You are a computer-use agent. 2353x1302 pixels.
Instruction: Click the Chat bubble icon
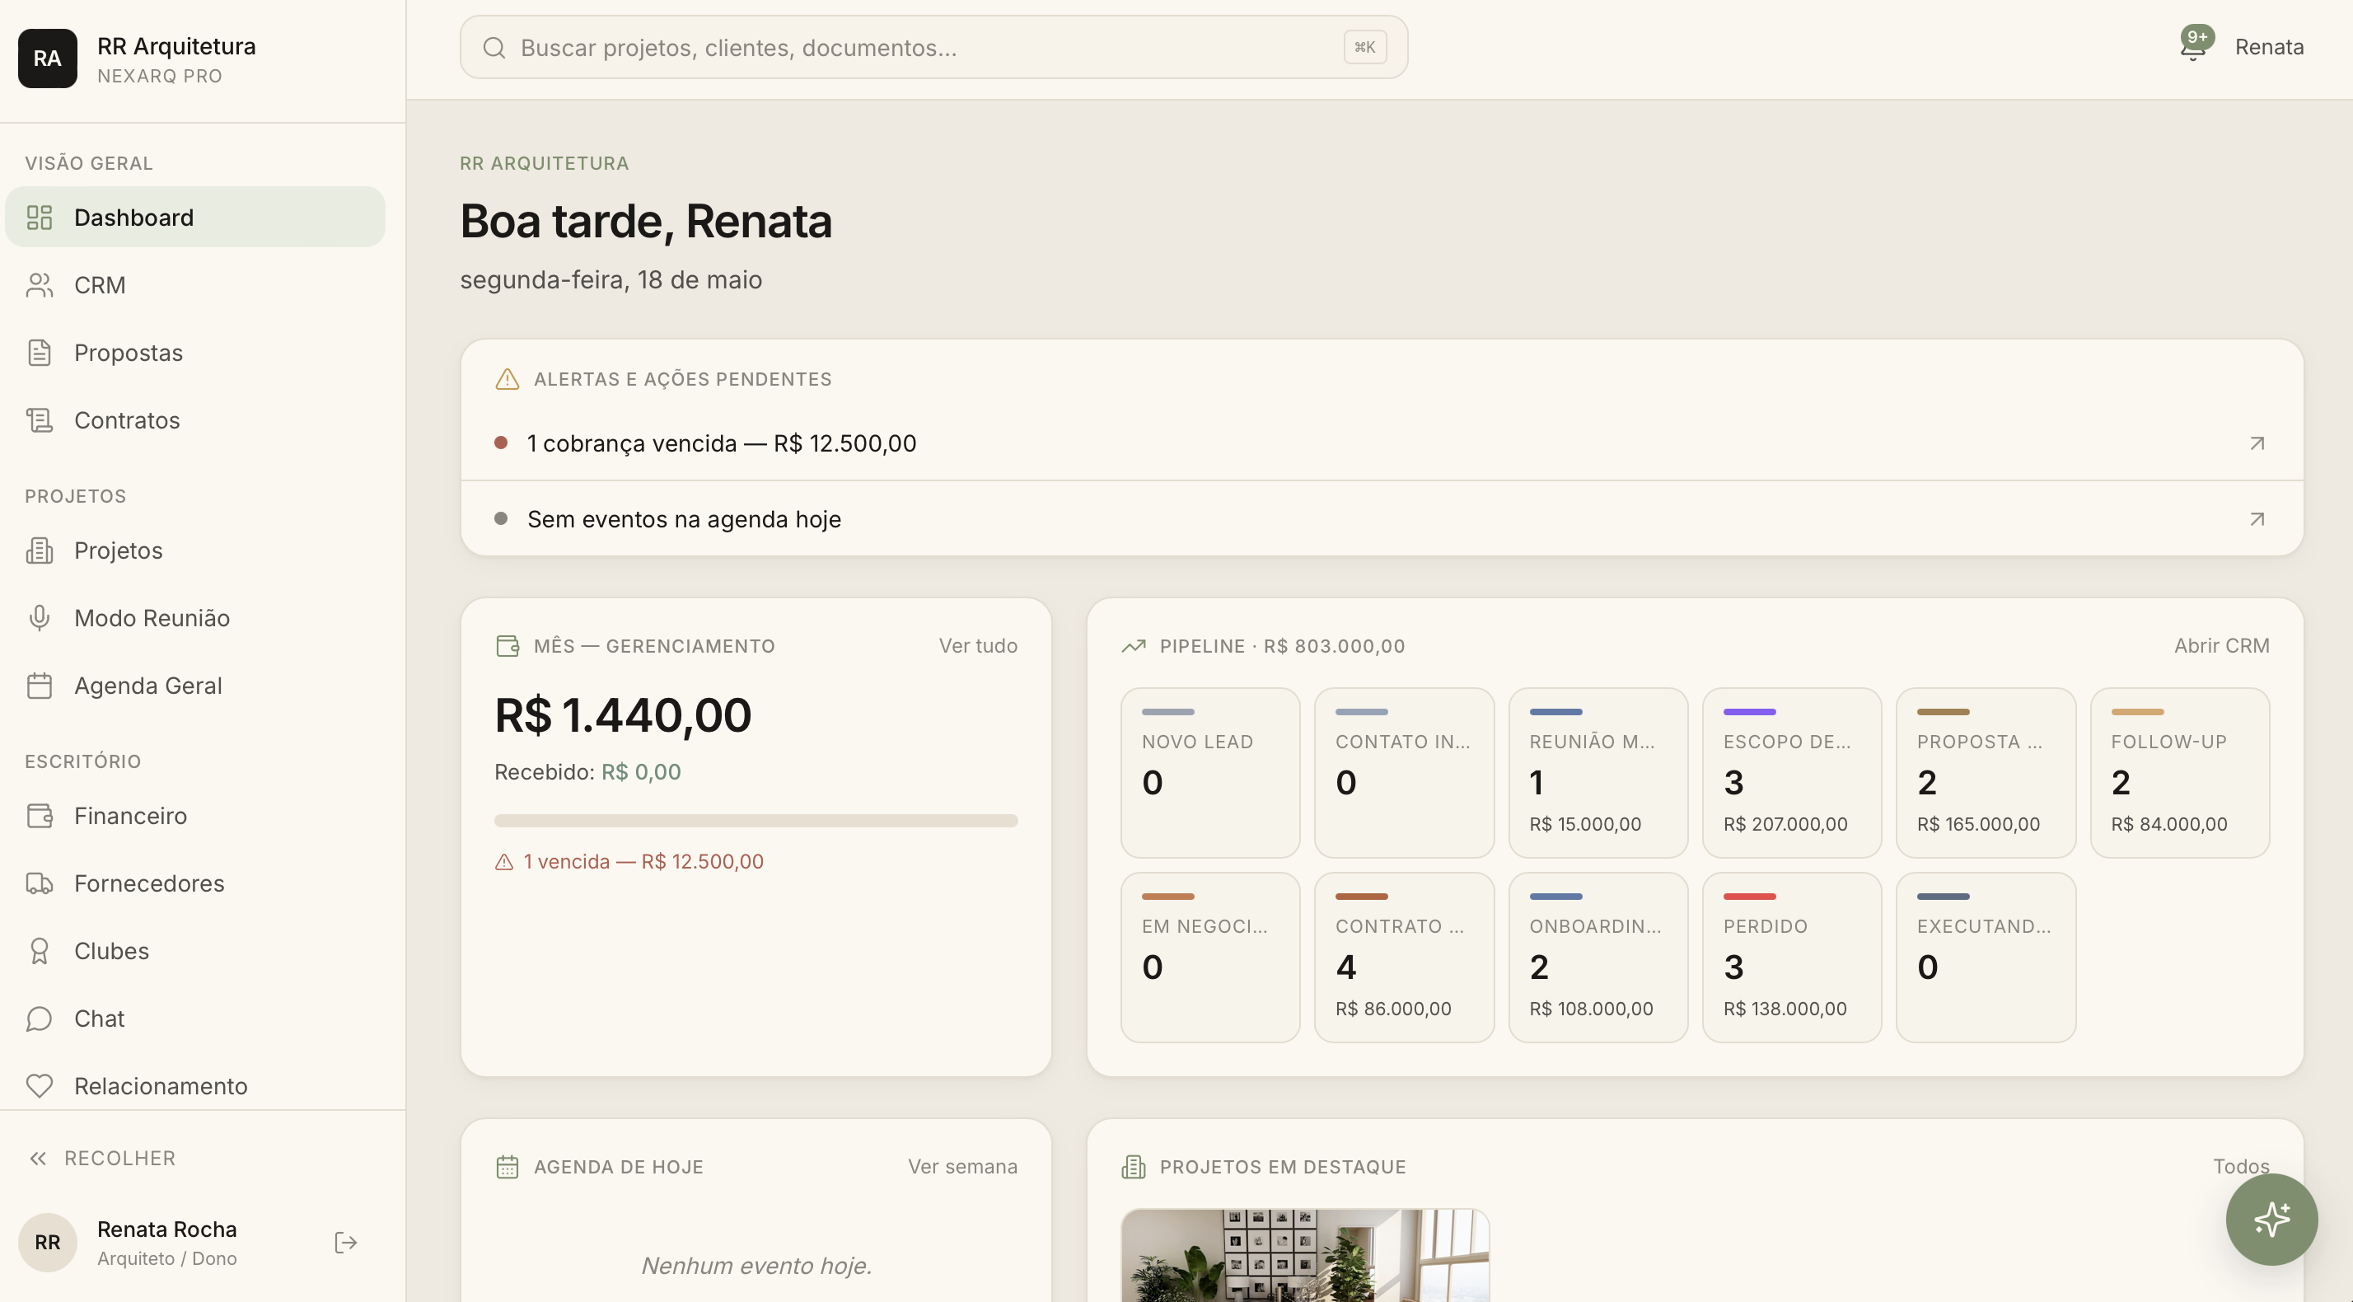pos(40,1019)
